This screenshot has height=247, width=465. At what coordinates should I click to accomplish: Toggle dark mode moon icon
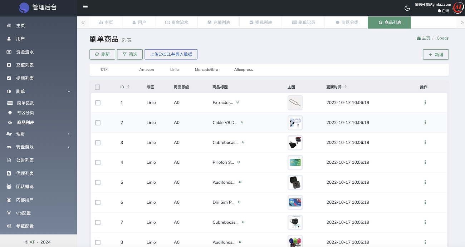tap(407, 8)
